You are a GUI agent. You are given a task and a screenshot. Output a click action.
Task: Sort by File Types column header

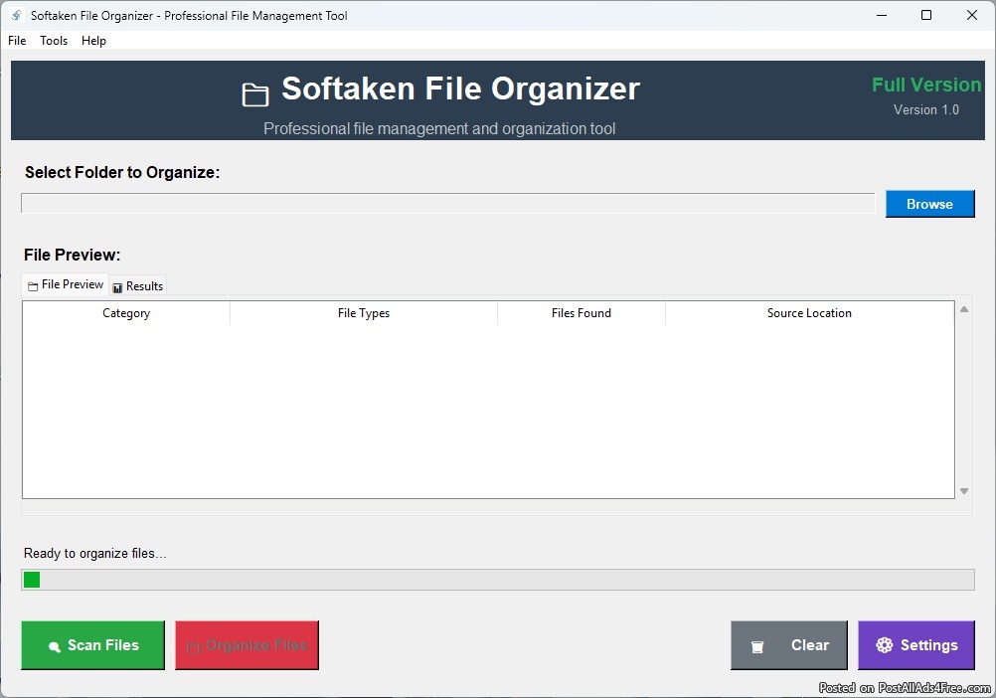[364, 313]
